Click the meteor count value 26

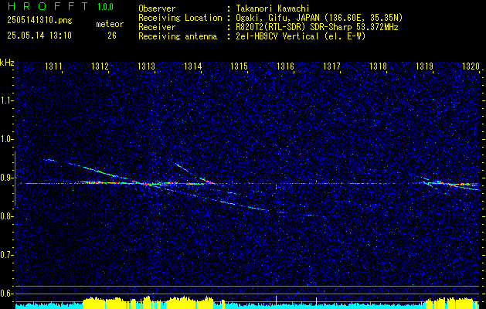tap(112, 36)
